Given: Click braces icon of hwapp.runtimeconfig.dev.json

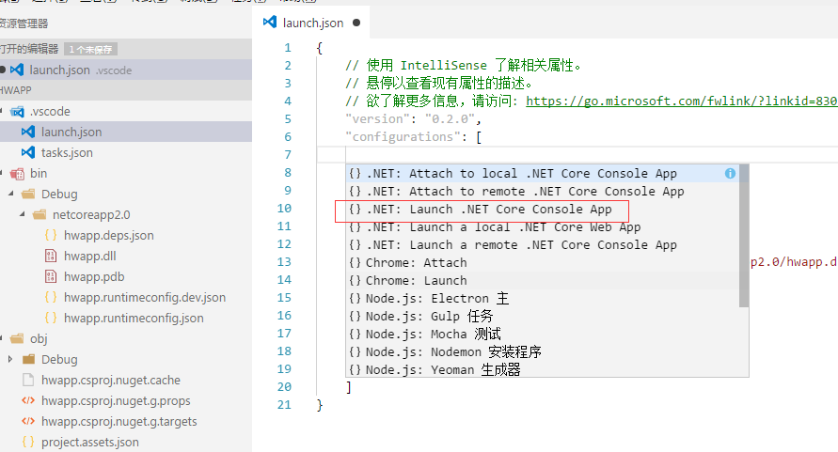Looking at the screenshot, I should click(x=51, y=297).
